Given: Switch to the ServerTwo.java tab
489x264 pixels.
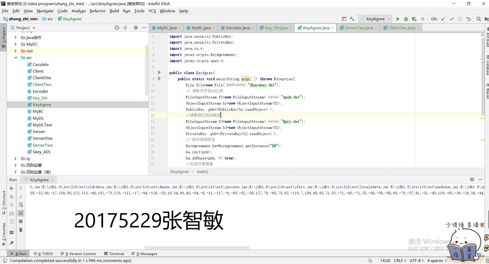Looking at the screenshot, I should coord(359,28).
